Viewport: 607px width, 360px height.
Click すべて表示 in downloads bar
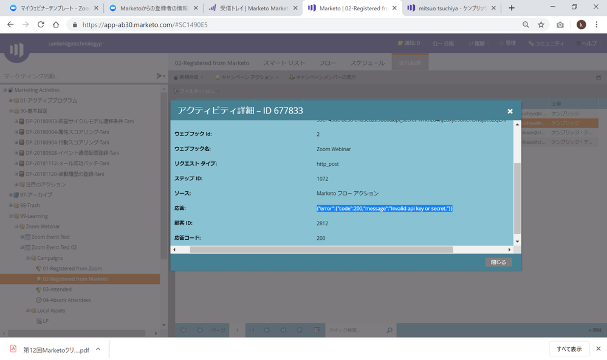pyautogui.click(x=569, y=349)
